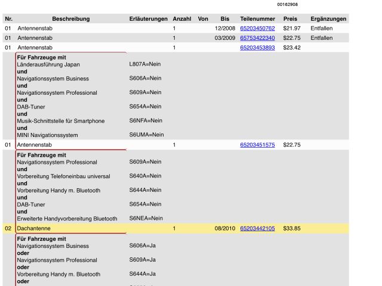Select the Teilenummer column header

[257, 18]
